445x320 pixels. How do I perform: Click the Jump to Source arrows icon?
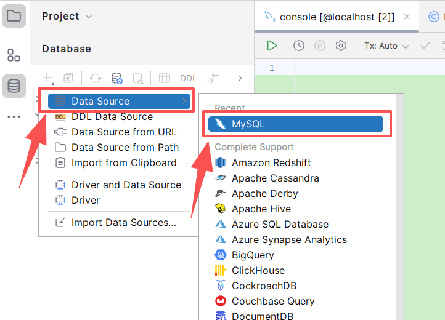[213, 78]
